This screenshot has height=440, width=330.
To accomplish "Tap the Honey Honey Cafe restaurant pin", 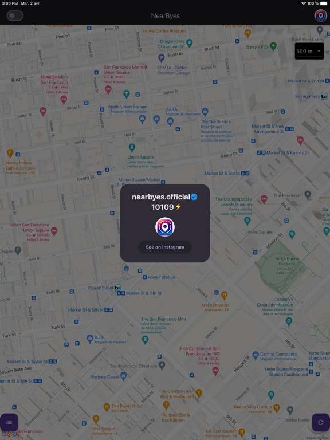I will [x=10, y=153].
